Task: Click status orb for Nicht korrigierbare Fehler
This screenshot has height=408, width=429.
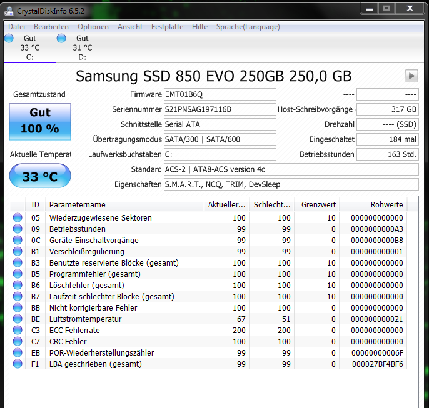Action: (18, 307)
